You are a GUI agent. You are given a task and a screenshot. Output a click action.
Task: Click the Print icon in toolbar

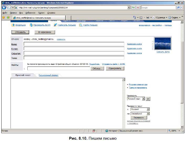coord(148,17)
